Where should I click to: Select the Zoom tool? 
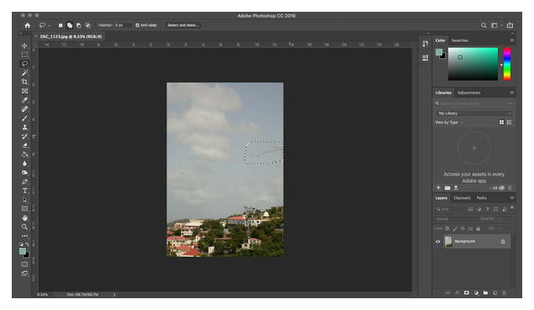25,227
